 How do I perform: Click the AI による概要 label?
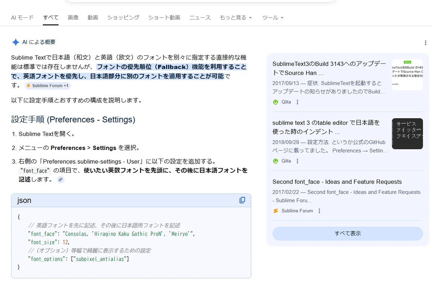[39, 42]
